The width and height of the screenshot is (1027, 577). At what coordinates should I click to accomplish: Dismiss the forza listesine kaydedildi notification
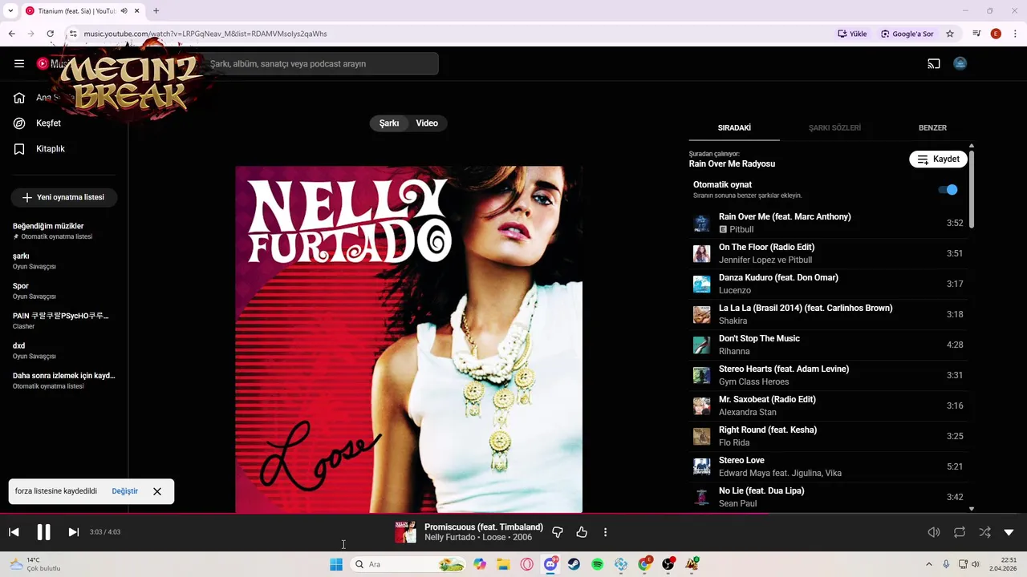point(157,491)
